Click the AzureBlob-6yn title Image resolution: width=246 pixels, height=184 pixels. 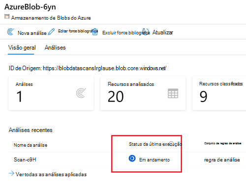point(30,7)
